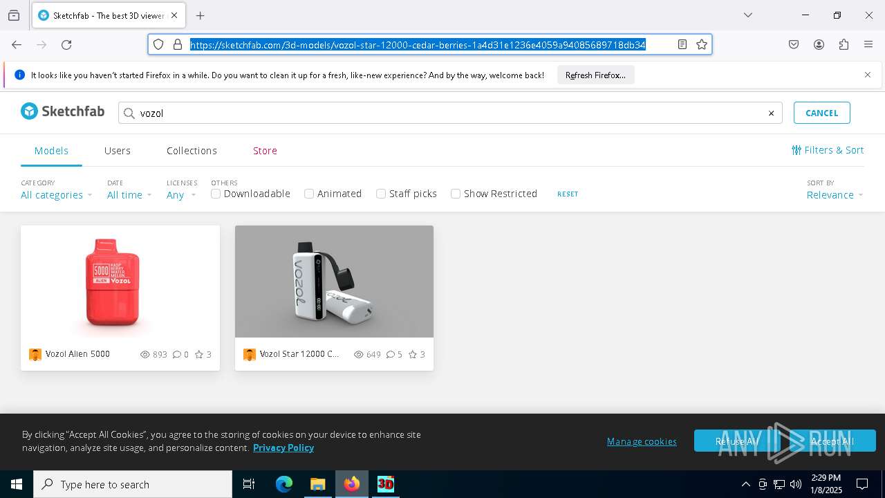885x498 pixels.
Task: Click the site security padlock icon
Action: click(178, 44)
